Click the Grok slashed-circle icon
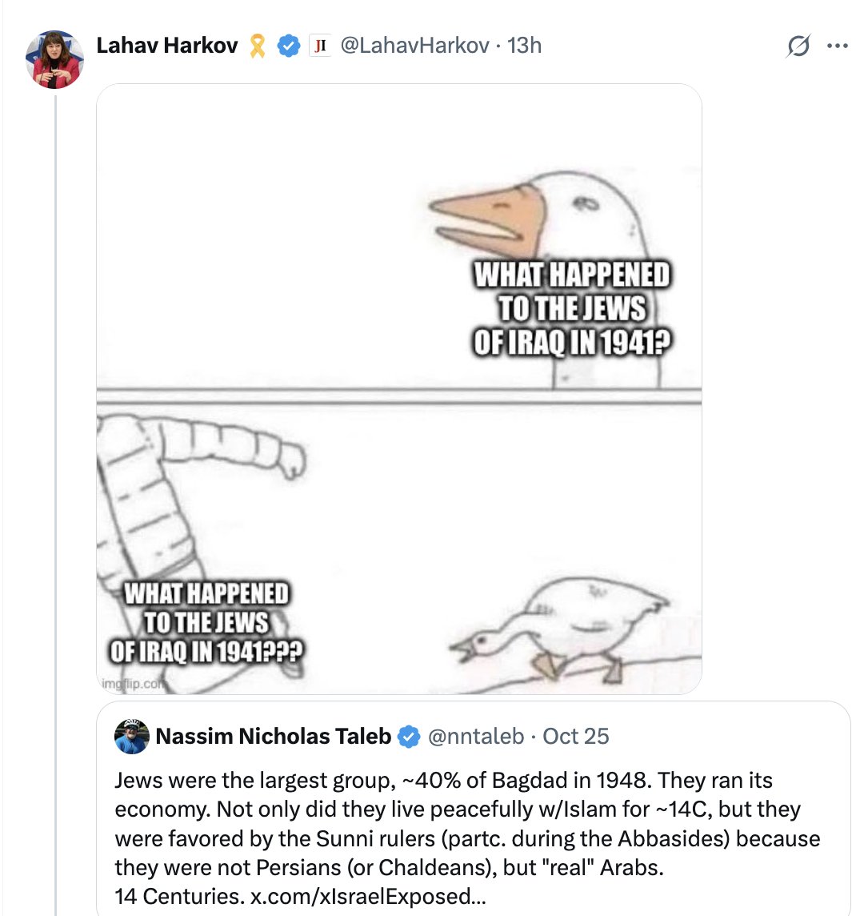856x916 pixels. tap(797, 46)
